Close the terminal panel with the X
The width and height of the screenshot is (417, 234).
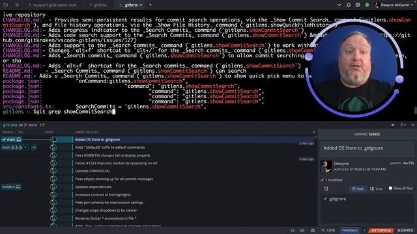click(412, 125)
